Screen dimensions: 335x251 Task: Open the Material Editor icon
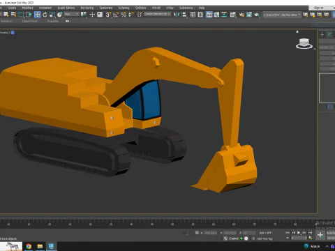(x=233, y=15)
